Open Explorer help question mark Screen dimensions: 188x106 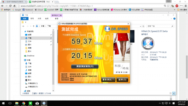[x=174, y=19]
